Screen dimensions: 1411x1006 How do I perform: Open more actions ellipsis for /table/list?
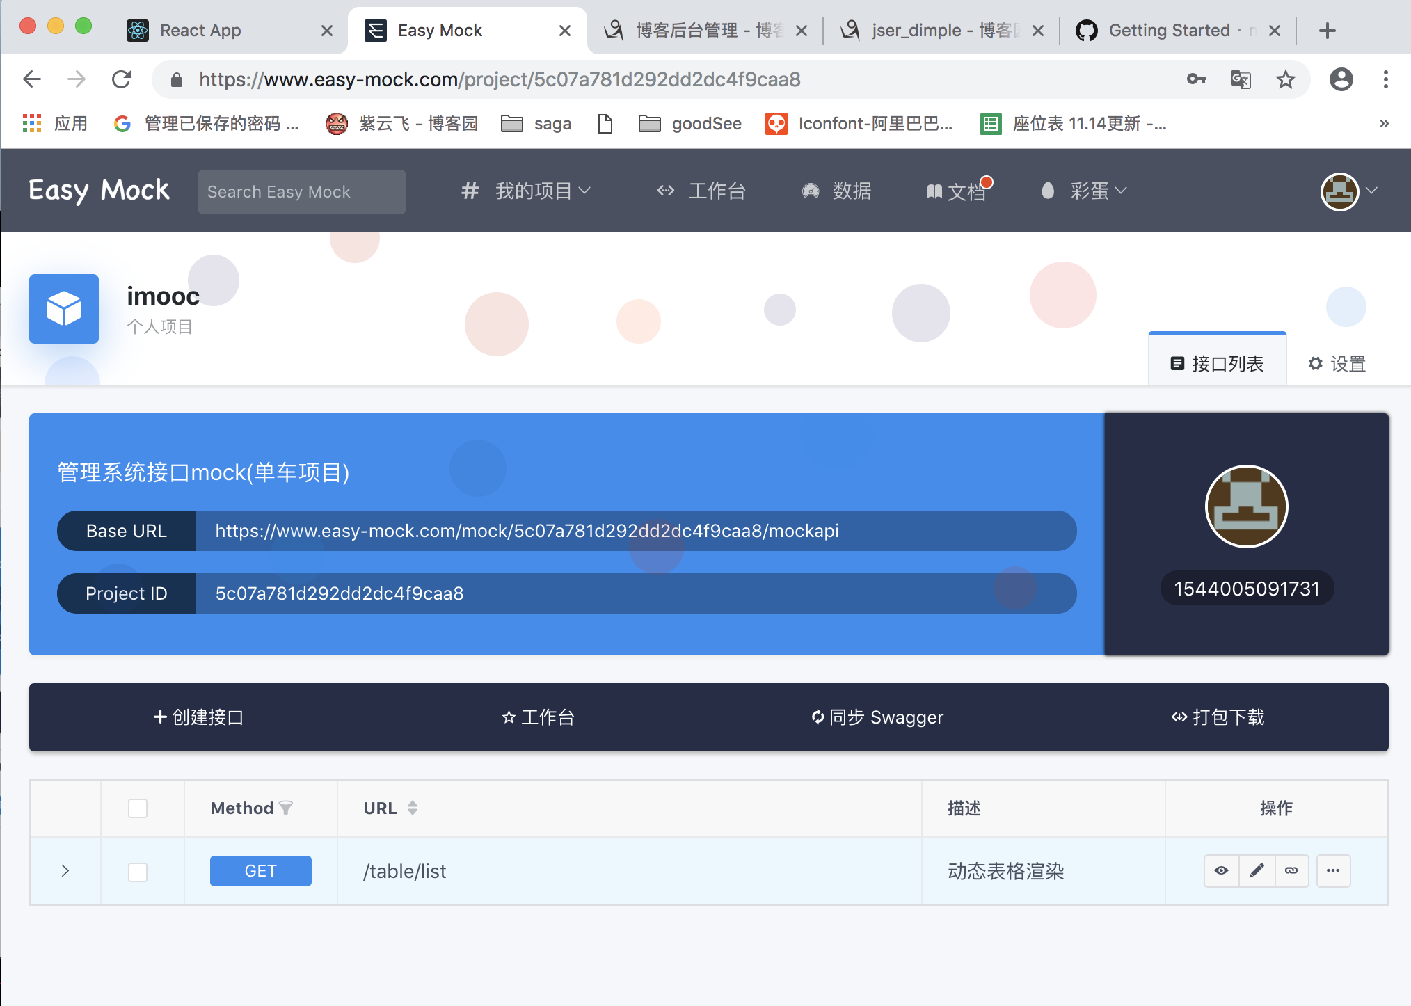click(x=1333, y=871)
